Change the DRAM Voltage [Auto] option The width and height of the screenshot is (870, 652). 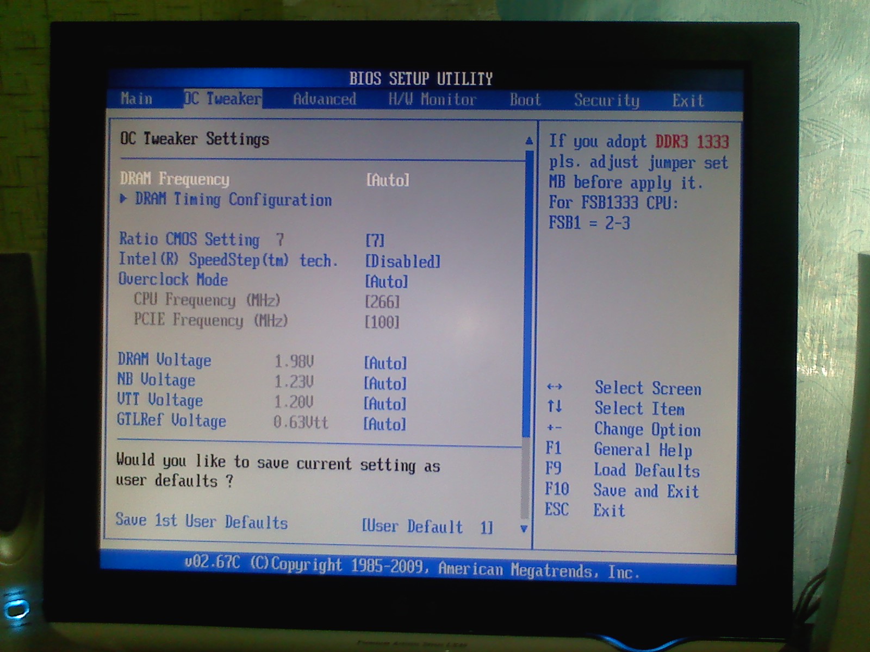pyautogui.click(x=386, y=363)
